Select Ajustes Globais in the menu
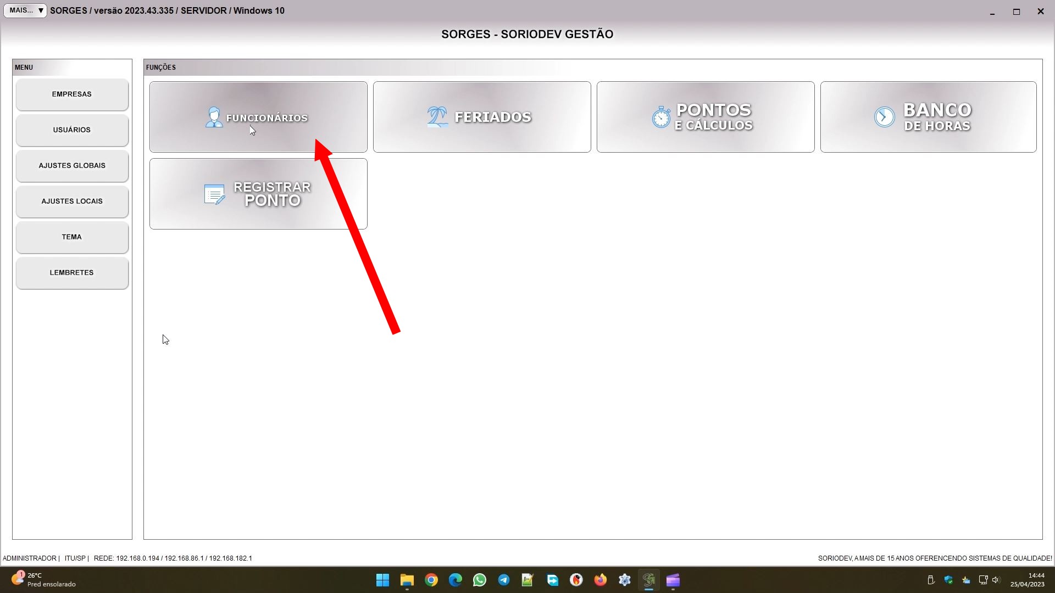This screenshot has height=593, width=1055. [72, 166]
